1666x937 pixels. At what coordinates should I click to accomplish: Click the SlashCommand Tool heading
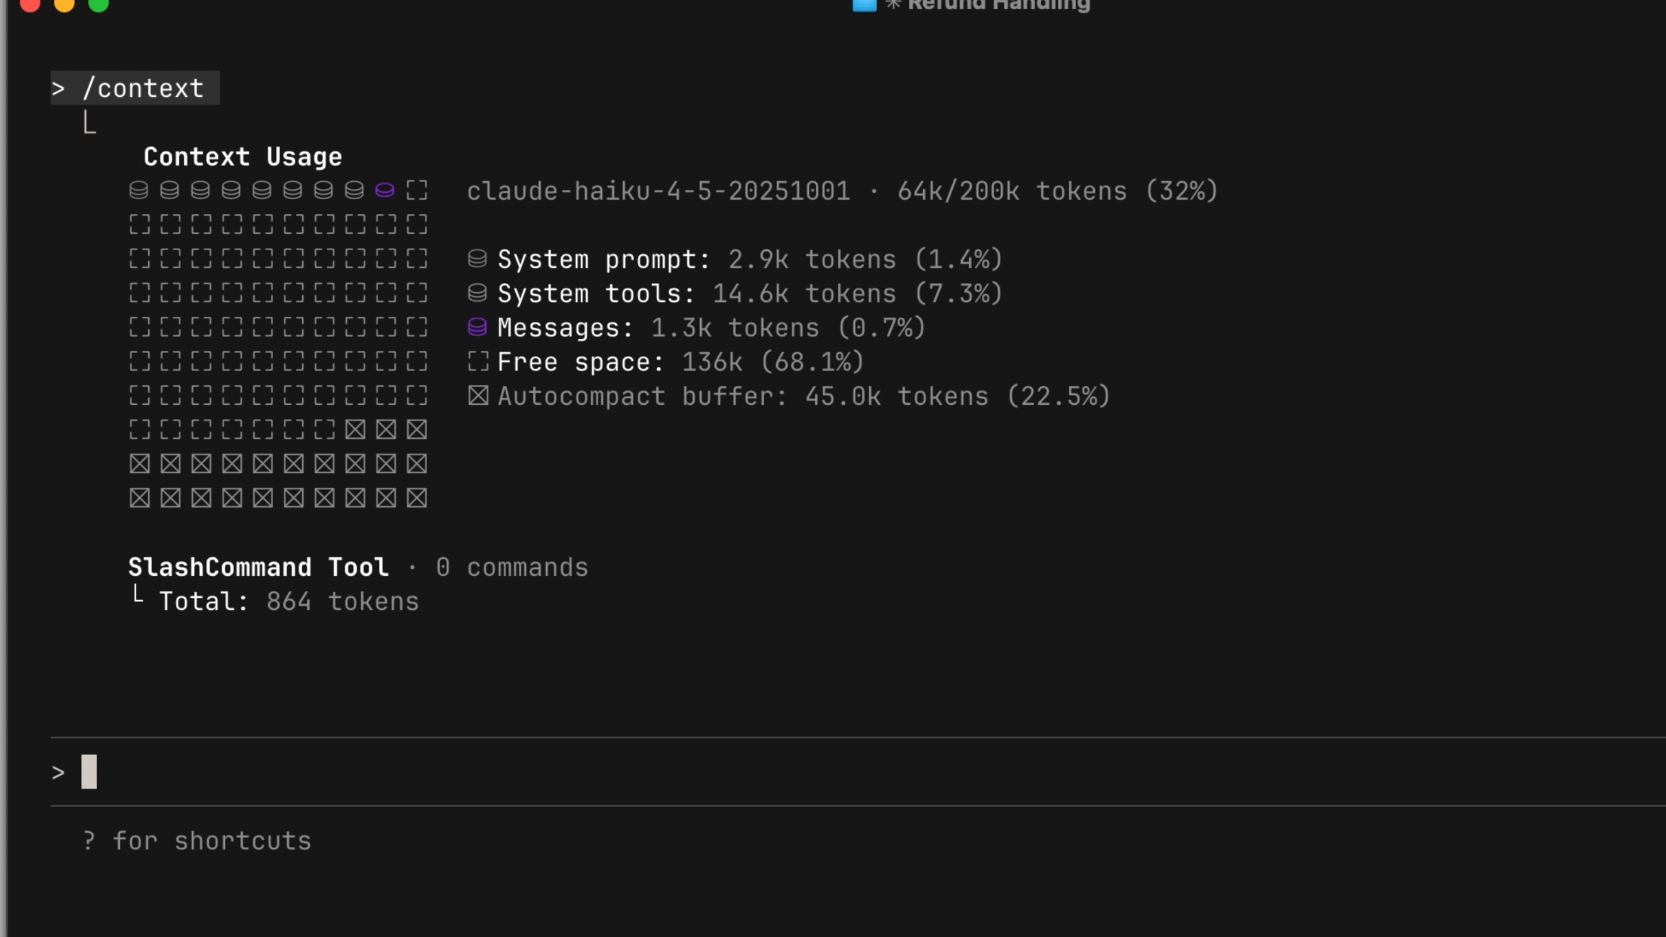[x=258, y=567]
